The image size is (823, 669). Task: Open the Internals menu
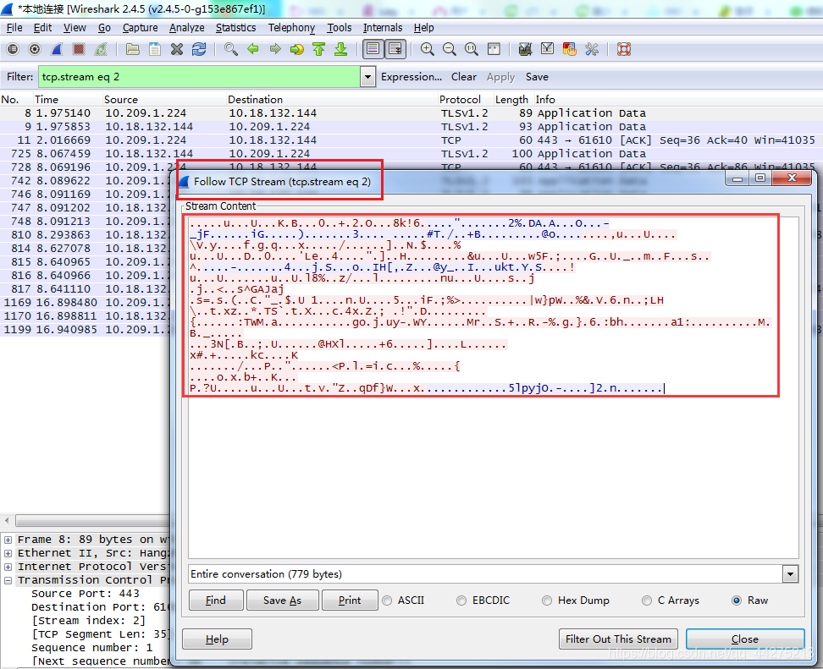tap(383, 28)
